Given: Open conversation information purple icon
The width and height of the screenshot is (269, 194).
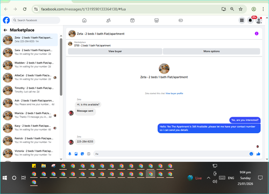Looking at the screenshot, I should tap(257, 33).
